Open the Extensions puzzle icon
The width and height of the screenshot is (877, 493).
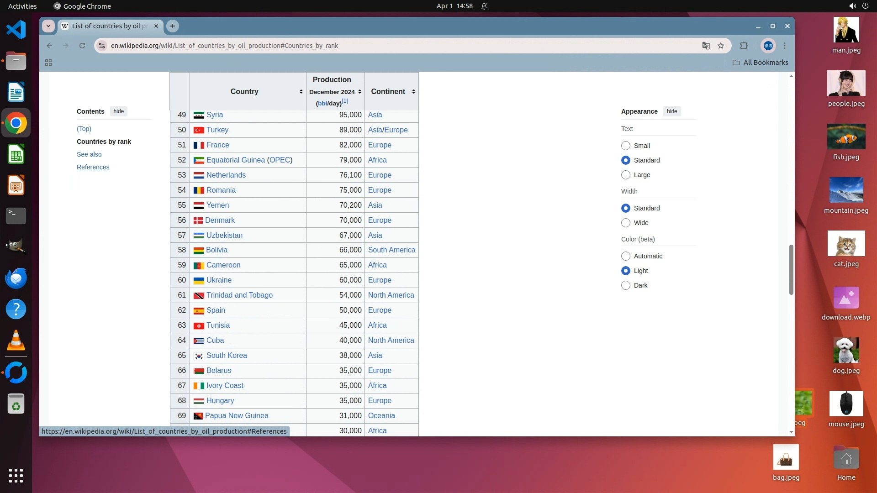click(744, 46)
